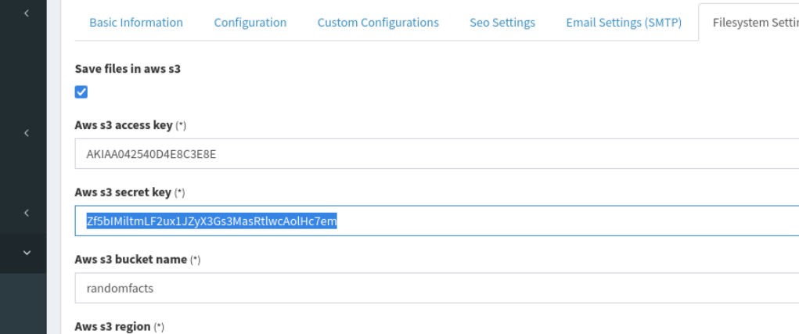Collapse the expanded sidebar menu down-chevron
The image size is (799, 334).
coord(27,253)
